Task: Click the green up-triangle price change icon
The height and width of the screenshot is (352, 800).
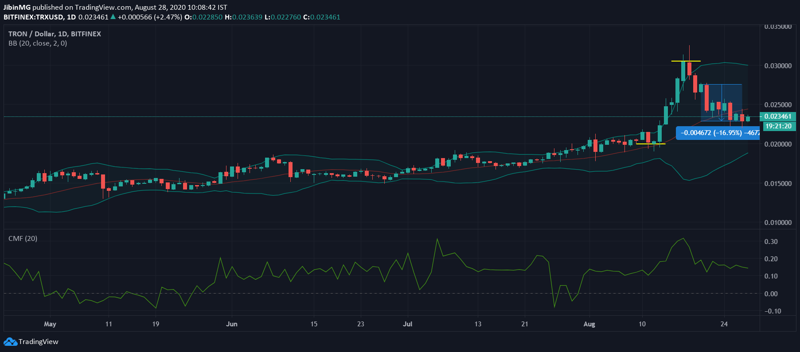Action: coord(113,17)
